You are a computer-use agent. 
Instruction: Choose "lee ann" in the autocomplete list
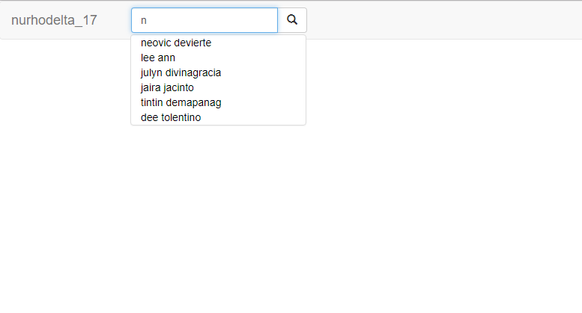coord(158,58)
